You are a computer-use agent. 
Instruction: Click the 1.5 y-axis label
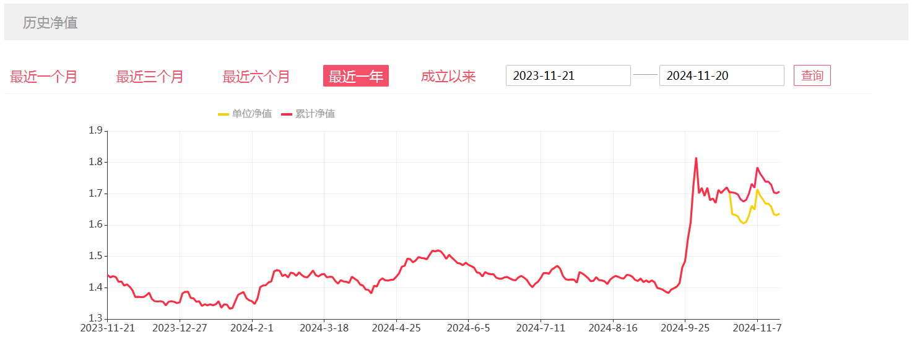(x=95, y=256)
